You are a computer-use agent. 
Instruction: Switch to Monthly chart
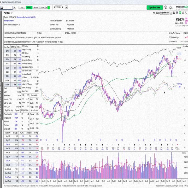pyautogui.click(x=36, y=8)
